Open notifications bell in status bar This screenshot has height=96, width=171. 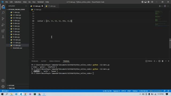169,91
